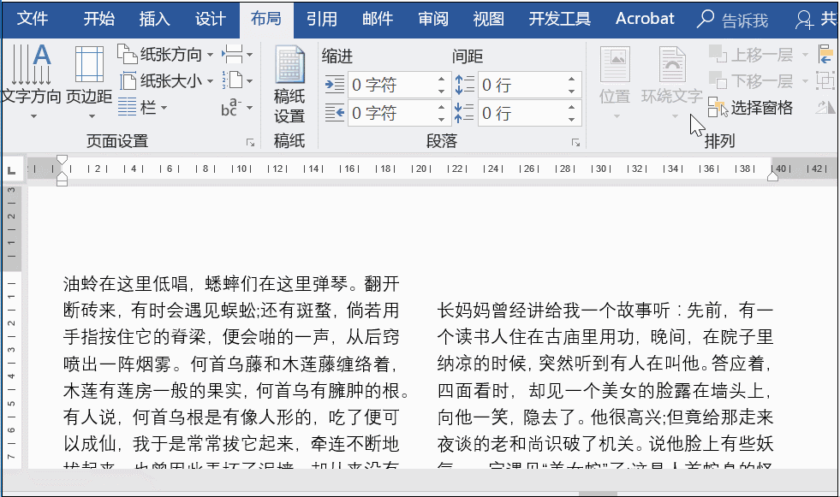The image size is (840, 497).
Task: Open the 页面设置 dialog launcher arrow
Action: 250,141
